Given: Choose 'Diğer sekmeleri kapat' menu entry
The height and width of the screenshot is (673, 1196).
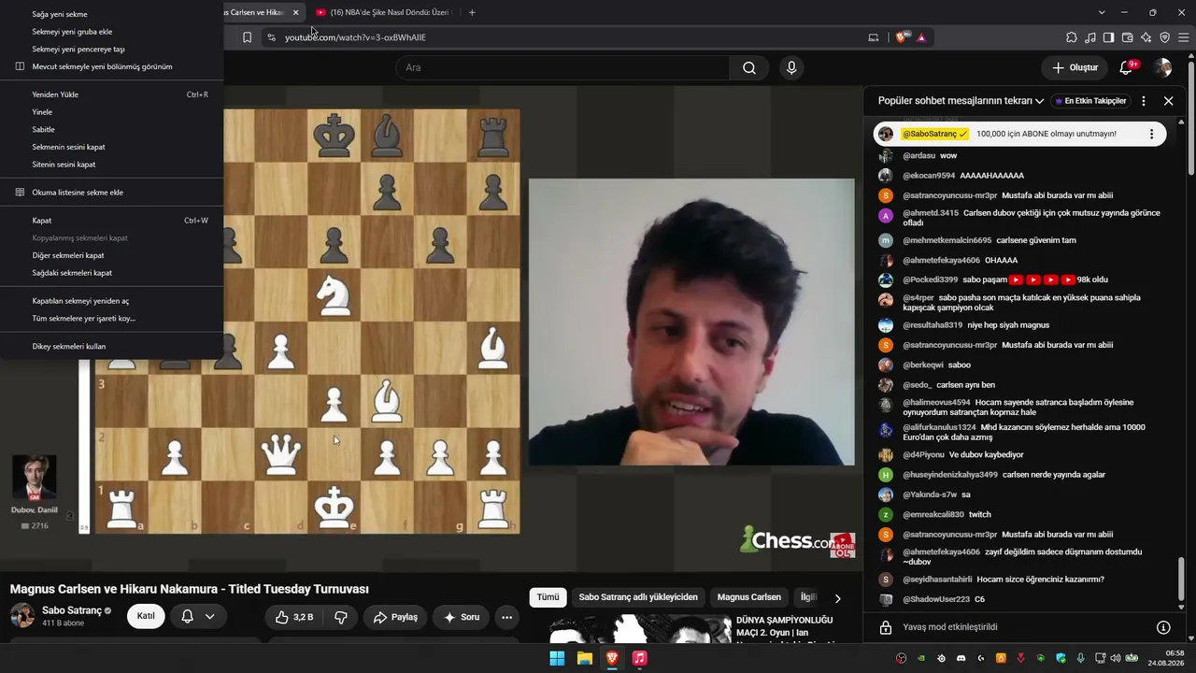Looking at the screenshot, I should 112,255.
